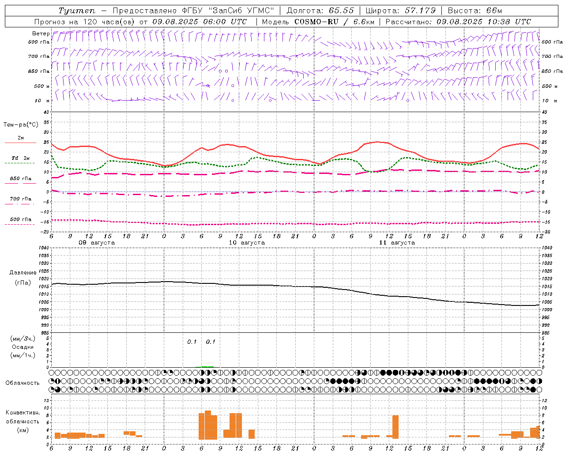Click the "Рассчитано: 09.08.2025 10:38 UTC" timestamp
The height and width of the screenshot is (452, 565).
point(458,22)
